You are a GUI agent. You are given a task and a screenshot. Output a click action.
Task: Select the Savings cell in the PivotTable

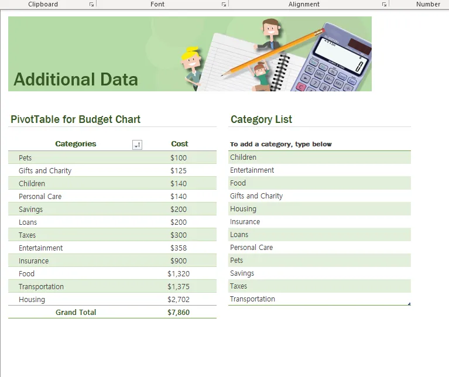click(30, 209)
